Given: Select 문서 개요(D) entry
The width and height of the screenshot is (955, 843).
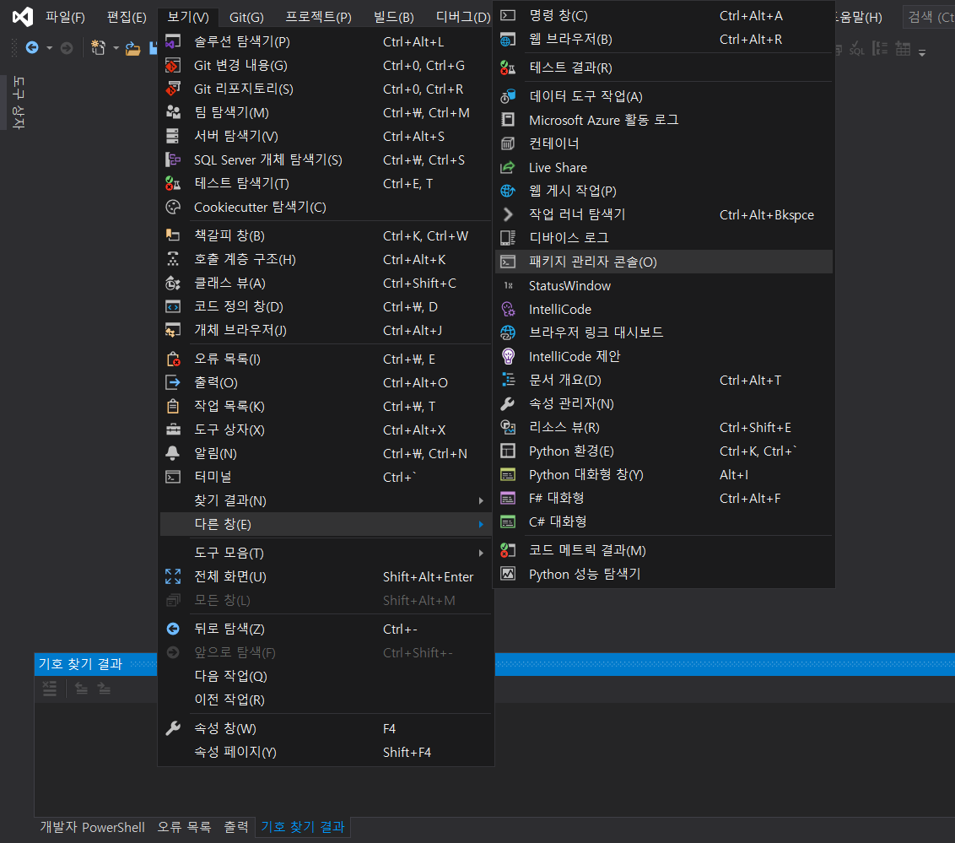Looking at the screenshot, I should pyautogui.click(x=663, y=380).
